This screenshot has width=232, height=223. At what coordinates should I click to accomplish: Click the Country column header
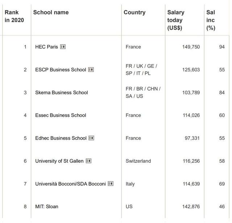click(134, 12)
